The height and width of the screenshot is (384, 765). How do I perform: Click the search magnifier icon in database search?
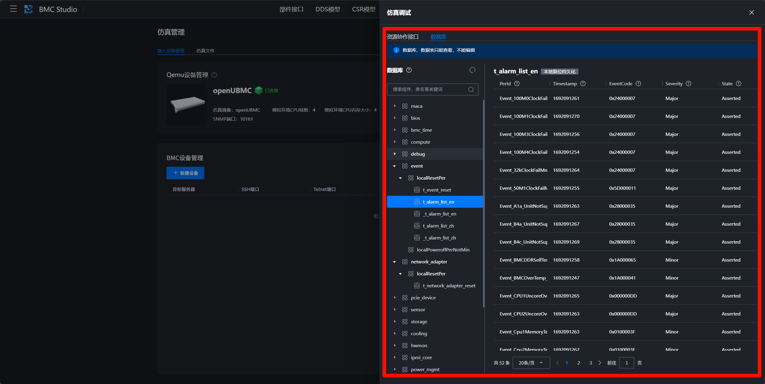click(x=471, y=89)
